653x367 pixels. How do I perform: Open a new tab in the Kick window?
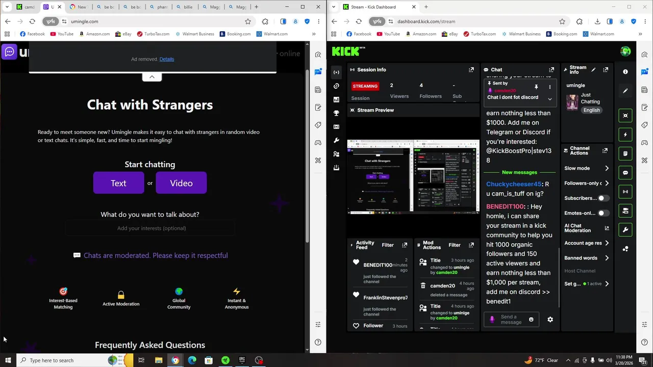coord(426,7)
